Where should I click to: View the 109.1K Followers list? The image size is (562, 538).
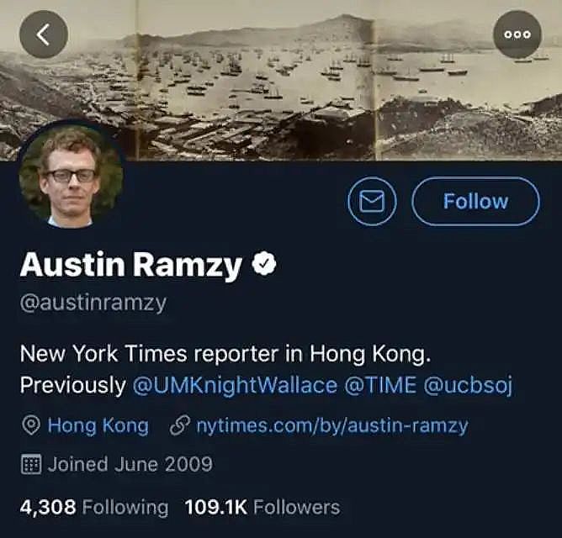(262, 507)
